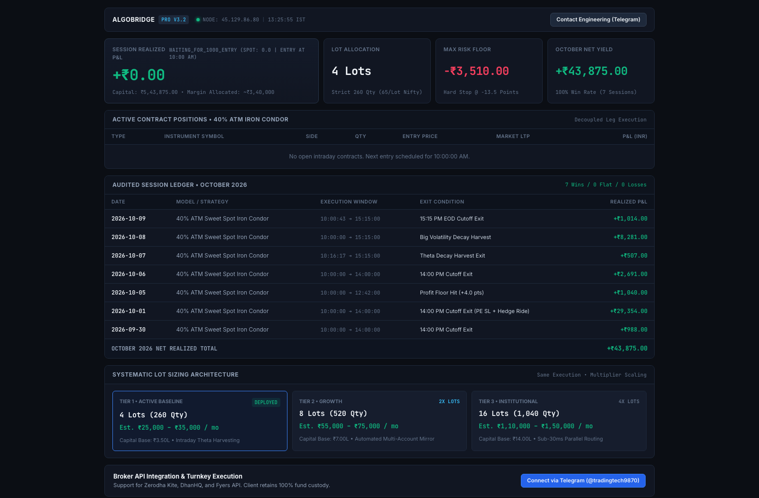Click the +₹8,281.00 realized P&L value
Image resolution: width=759 pixels, height=498 pixels.
[x=630, y=237]
